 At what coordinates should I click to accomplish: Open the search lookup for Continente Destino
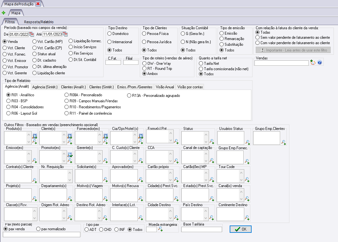[247, 218]
